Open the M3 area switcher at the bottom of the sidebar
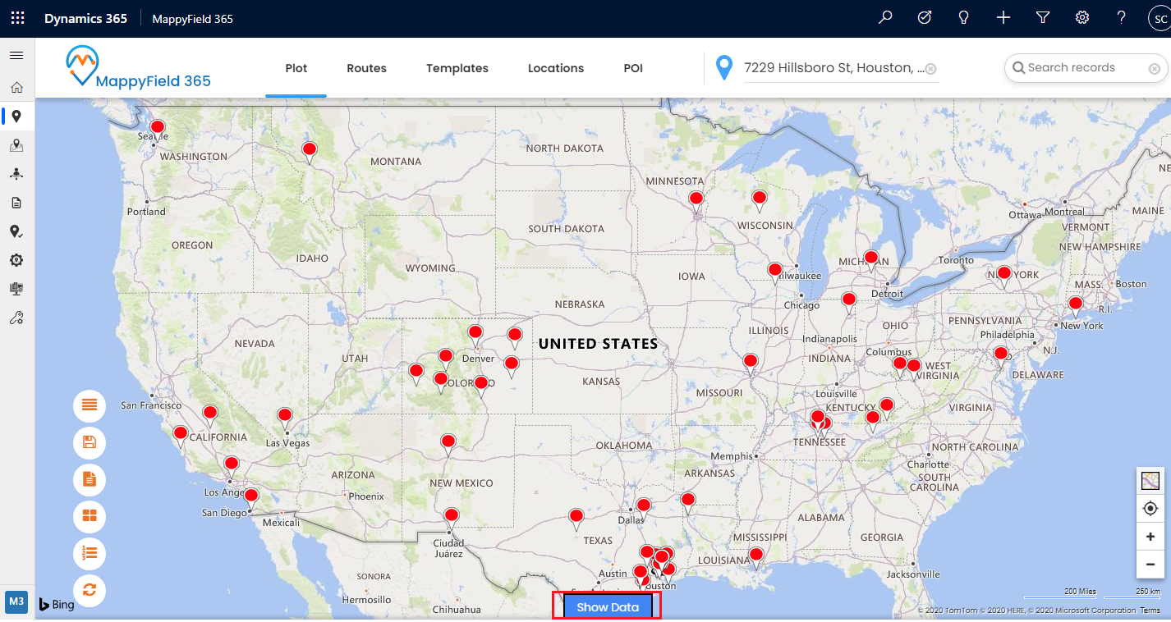This screenshot has height=622, width=1171. pos(16,601)
